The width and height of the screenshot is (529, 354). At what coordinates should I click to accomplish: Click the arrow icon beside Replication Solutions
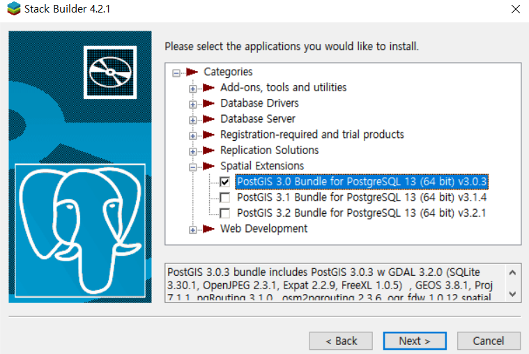point(208,151)
